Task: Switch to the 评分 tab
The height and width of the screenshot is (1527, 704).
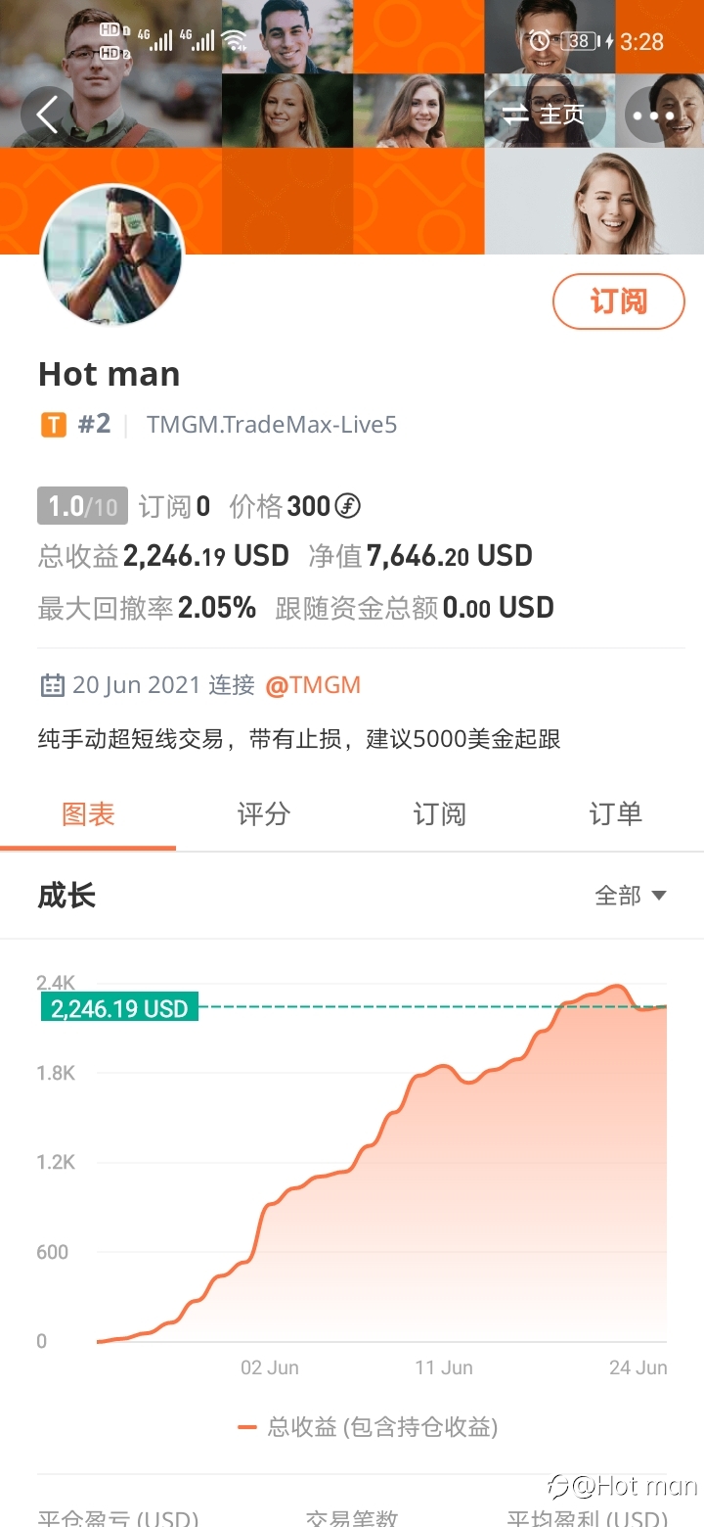Action: click(264, 814)
